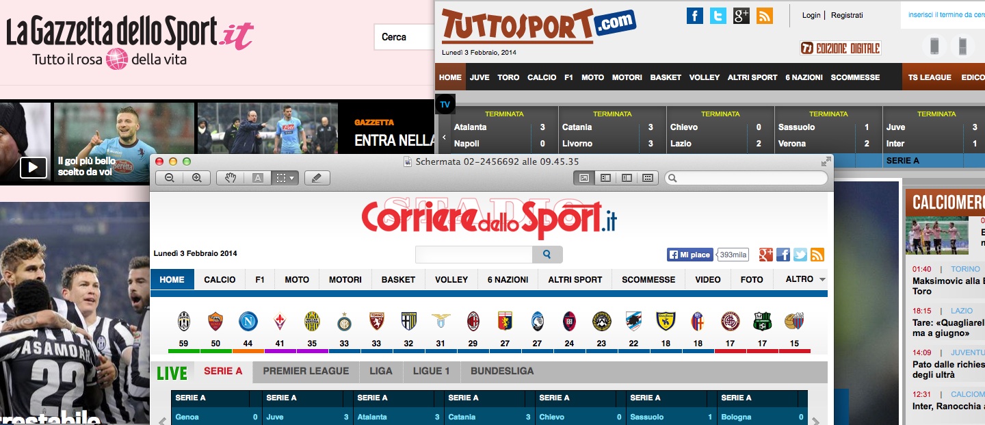Select JUVE in Tuttosport navigation bar
This screenshot has width=985, height=425.
coord(480,77)
